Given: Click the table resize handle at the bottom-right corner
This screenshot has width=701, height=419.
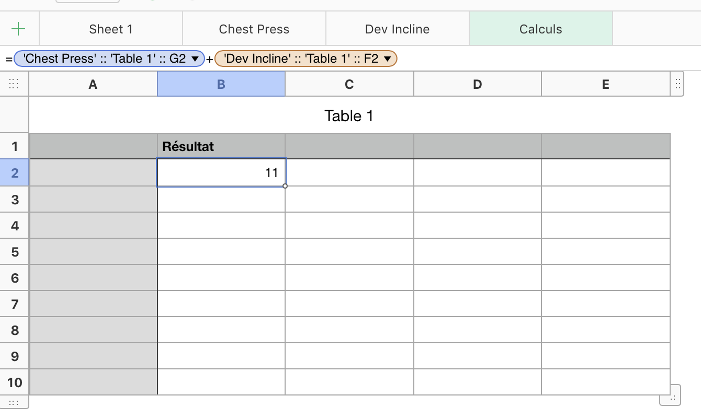Looking at the screenshot, I should coord(671,397).
